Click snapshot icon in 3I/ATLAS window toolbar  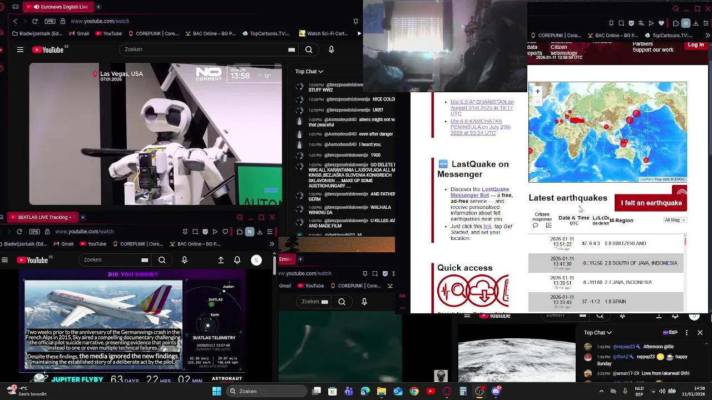coord(195,232)
